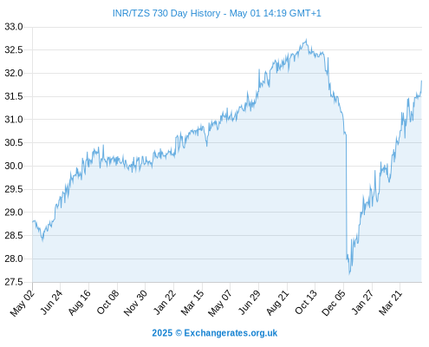Screen dimensions: 429x347
Task: Click the 30.0 y-axis gridline label
Action: [13, 166]
